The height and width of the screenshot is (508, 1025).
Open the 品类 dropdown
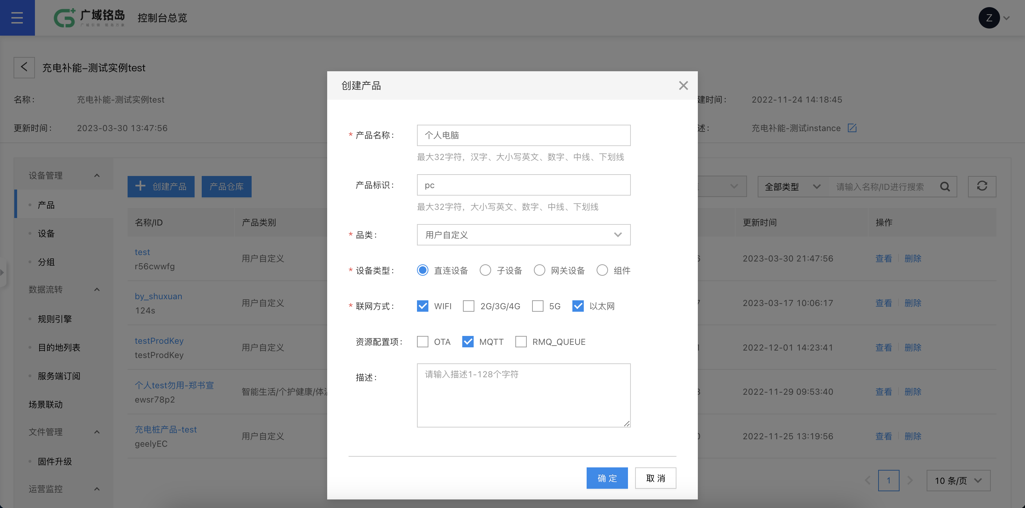click(524, 235)
